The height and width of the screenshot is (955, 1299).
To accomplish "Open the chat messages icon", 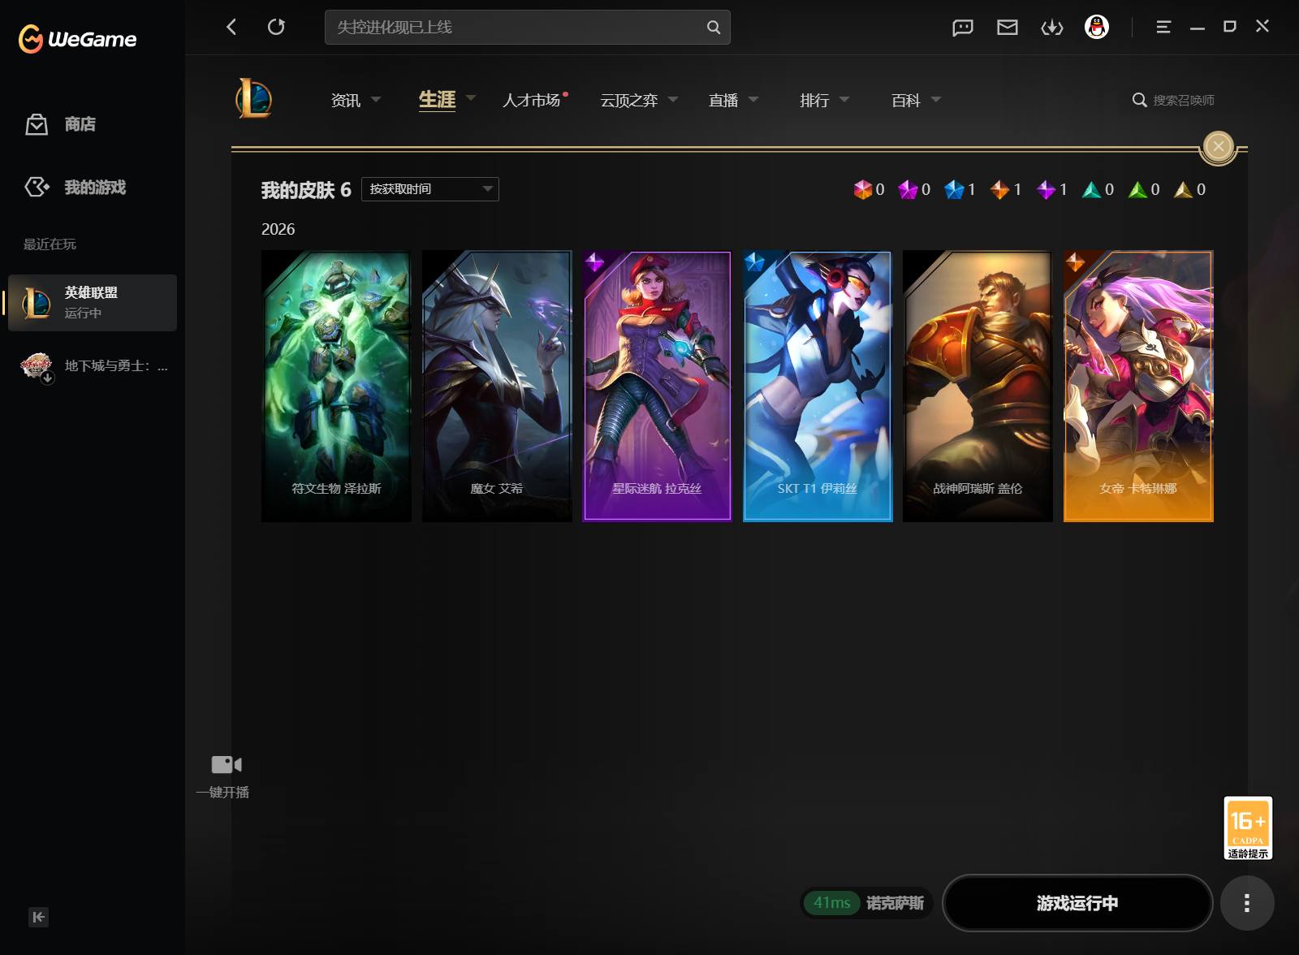I will [962, 28].
